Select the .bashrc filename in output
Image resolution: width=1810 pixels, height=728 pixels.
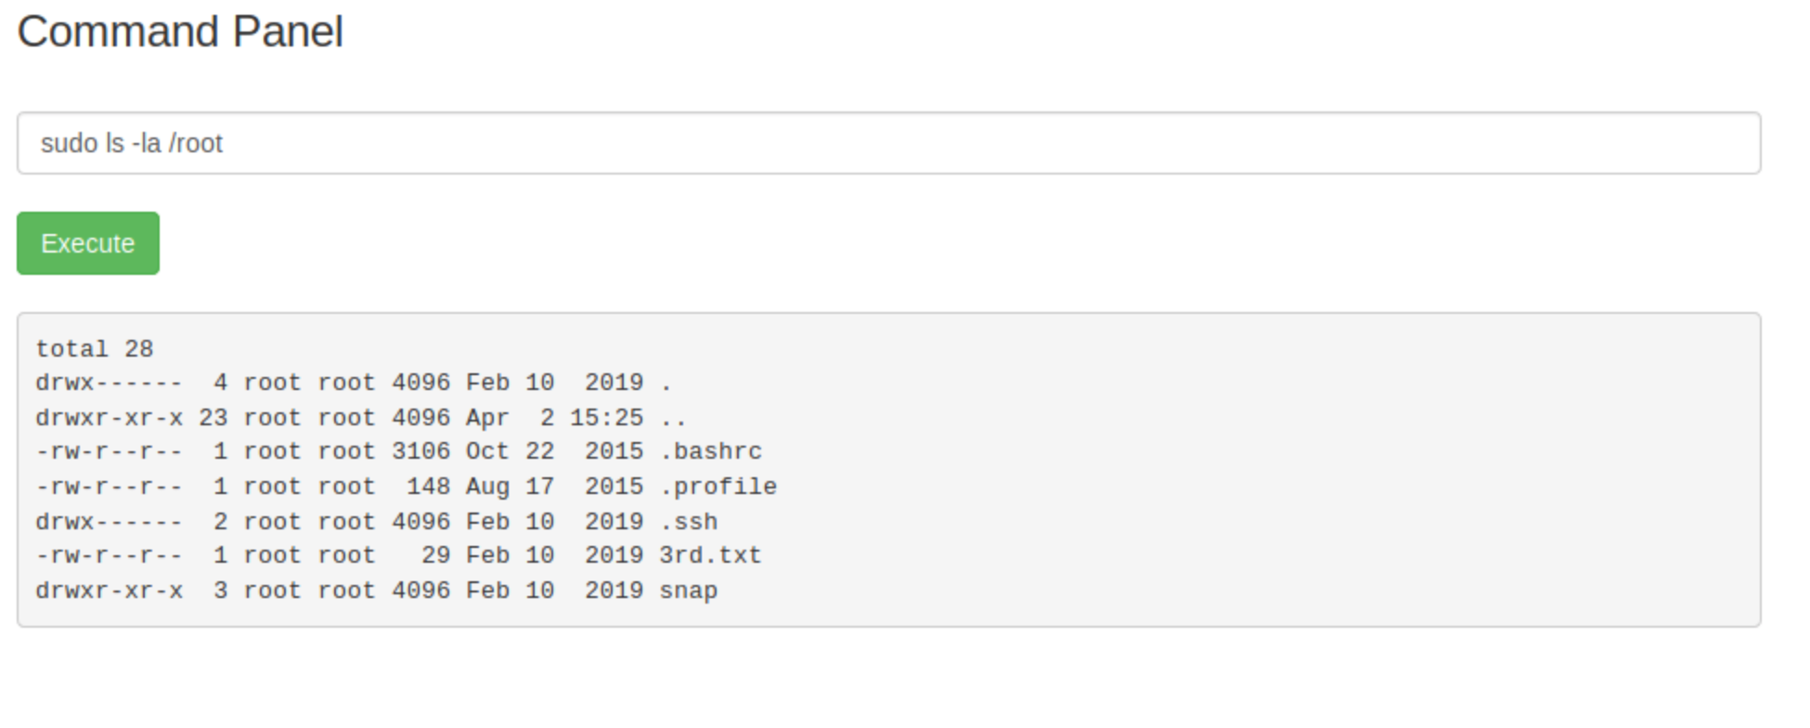[x=711, y=451]
